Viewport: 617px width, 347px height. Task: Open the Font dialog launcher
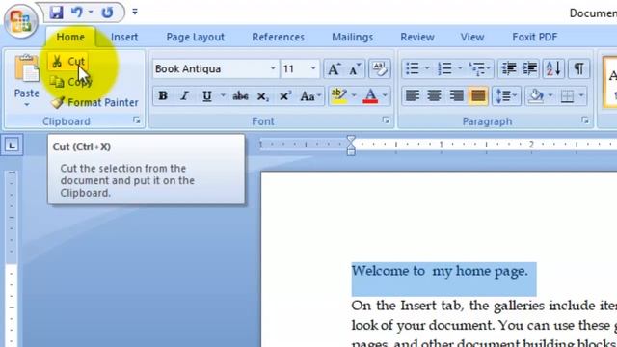point(386,120)
